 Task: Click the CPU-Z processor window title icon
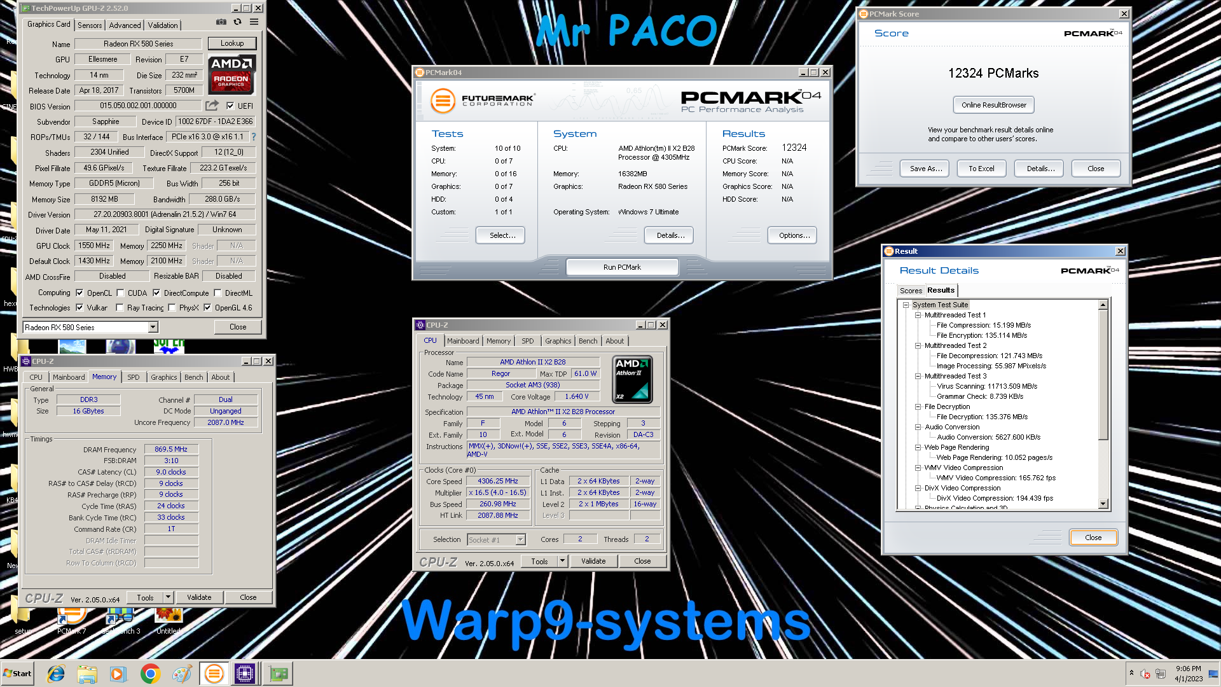(x=420, y=325)
